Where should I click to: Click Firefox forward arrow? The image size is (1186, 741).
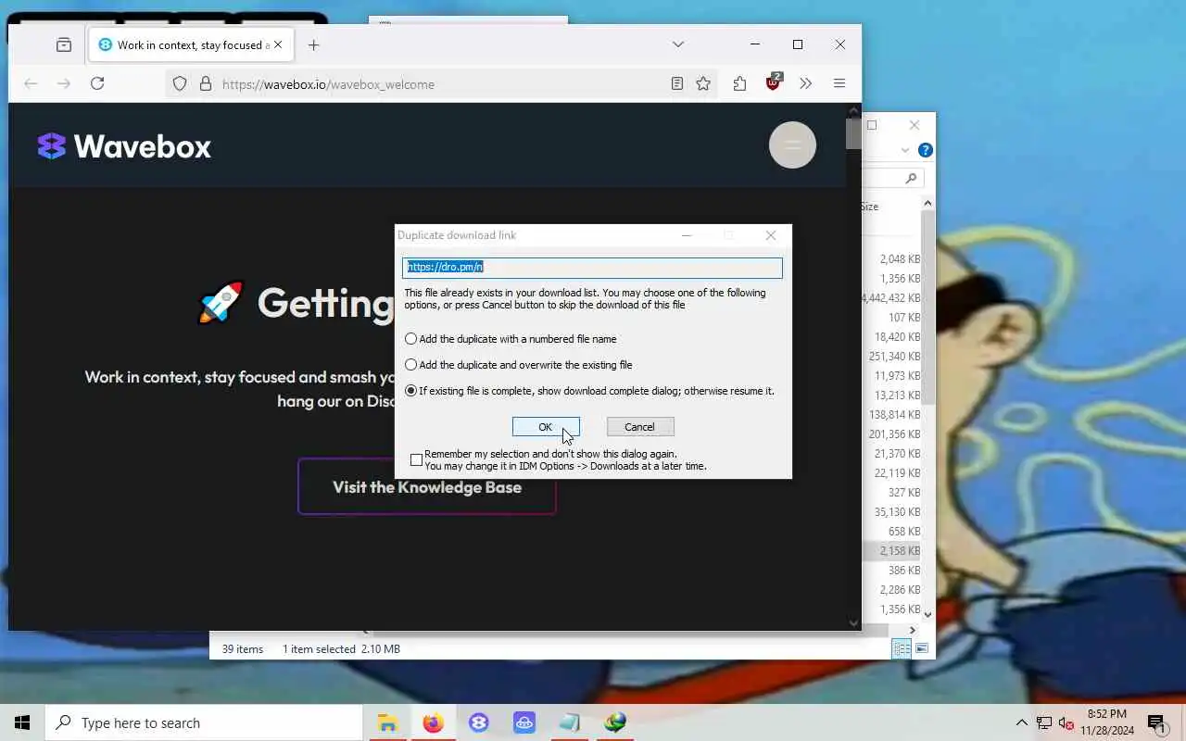tap(63, 83)
